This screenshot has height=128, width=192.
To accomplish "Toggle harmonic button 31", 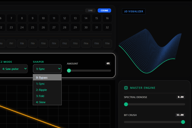I will (97, 27).
